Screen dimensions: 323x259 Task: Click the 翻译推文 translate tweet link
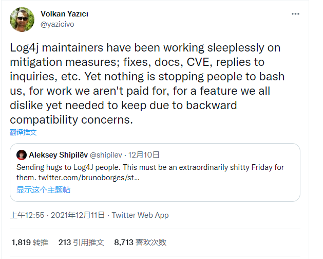coord(23,132)
